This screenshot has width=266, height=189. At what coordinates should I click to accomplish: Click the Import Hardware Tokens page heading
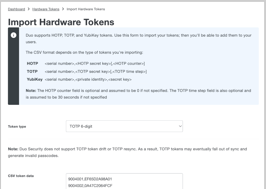pos(61,22)
